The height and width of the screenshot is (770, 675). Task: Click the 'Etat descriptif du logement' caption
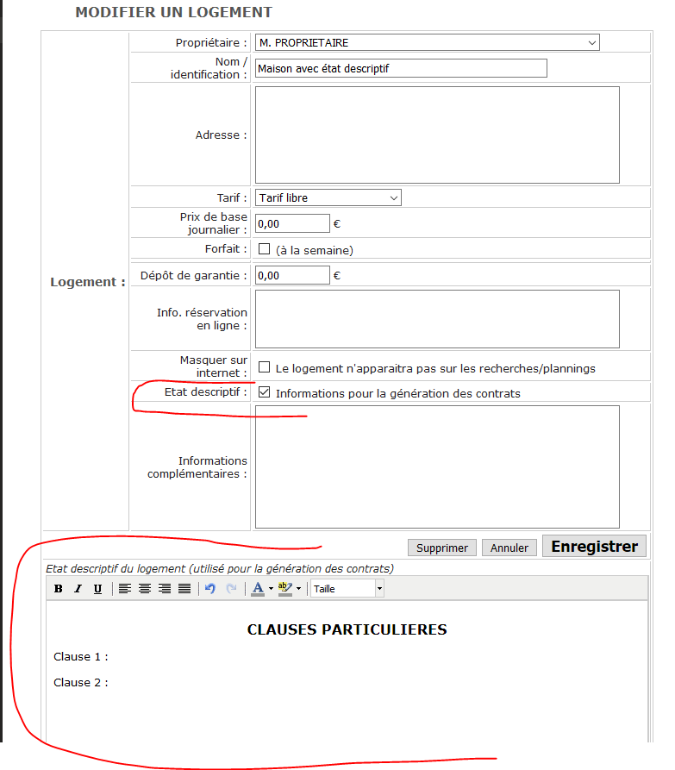(220, 568)
